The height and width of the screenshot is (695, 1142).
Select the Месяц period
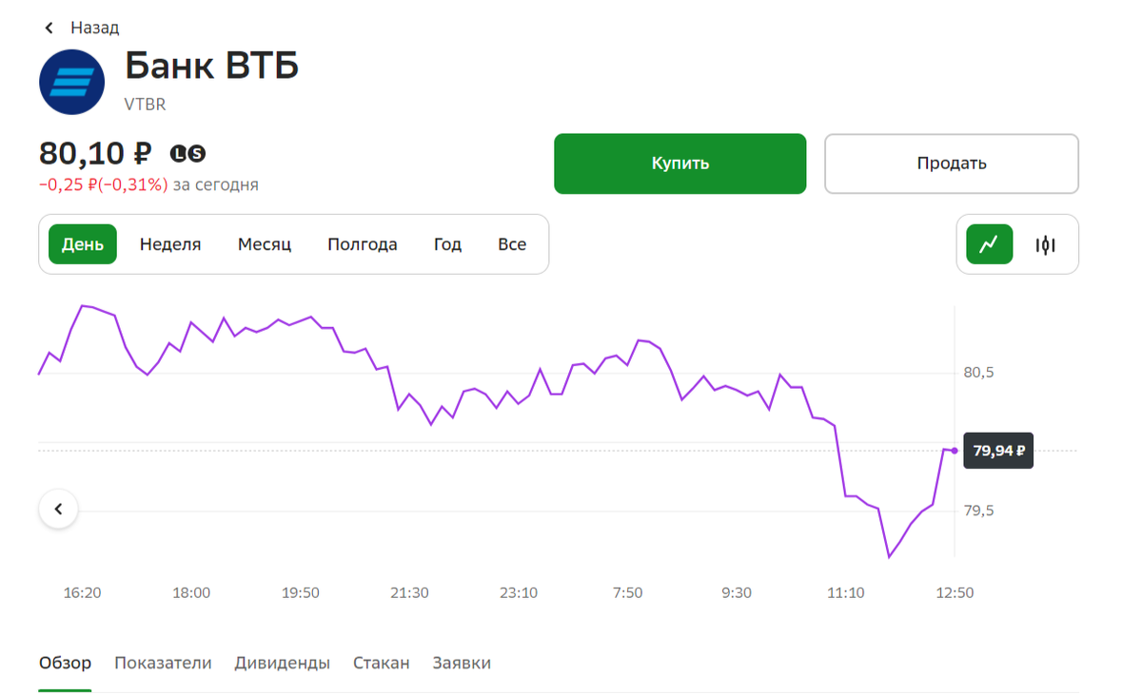click(265, 244)
